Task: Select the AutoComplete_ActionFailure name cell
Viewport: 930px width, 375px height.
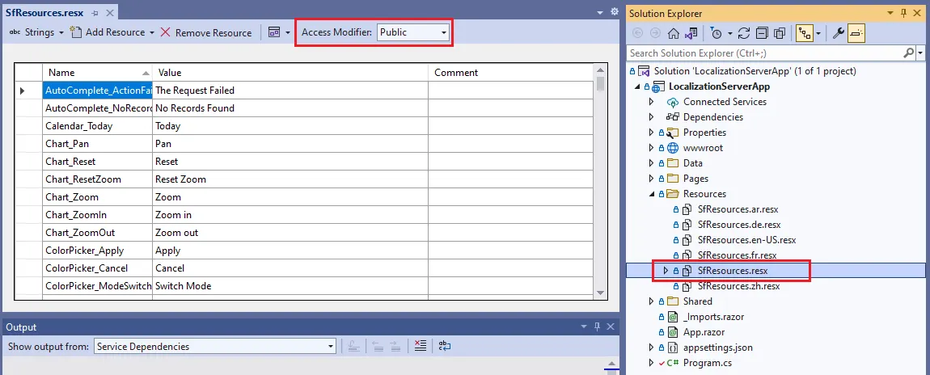Action: [97, 91]
